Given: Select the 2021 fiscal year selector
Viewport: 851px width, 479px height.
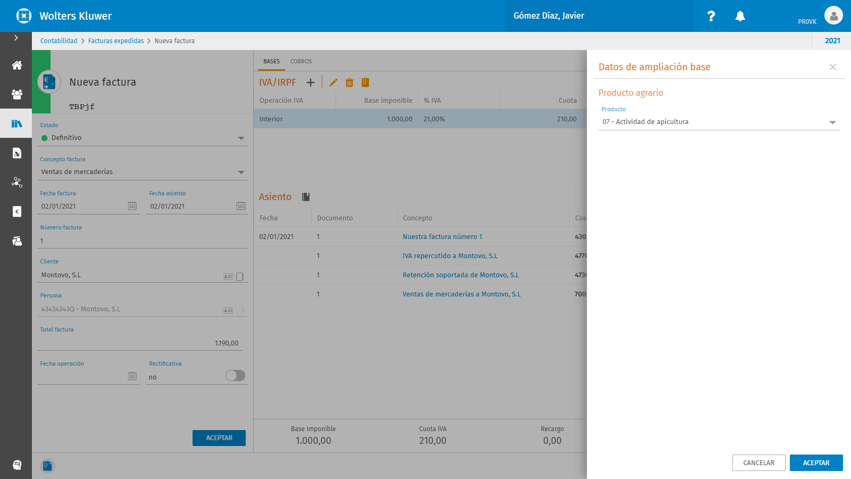Looking at the screenshot, I should tap(832, 41).
